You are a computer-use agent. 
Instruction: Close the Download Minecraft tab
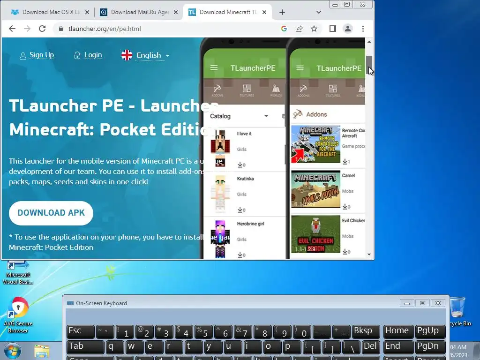pyautogui.click(x=264, y=12)
